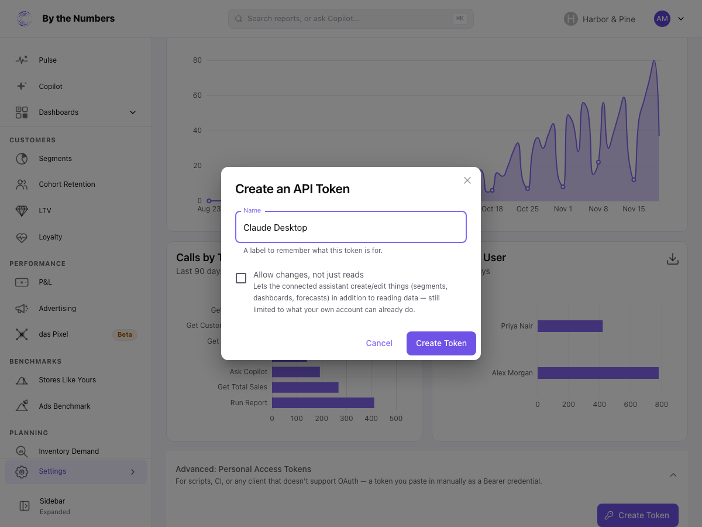Click the Segments pie icon
The width and height of the screenshot is (702, 527).
pos(22,159)
